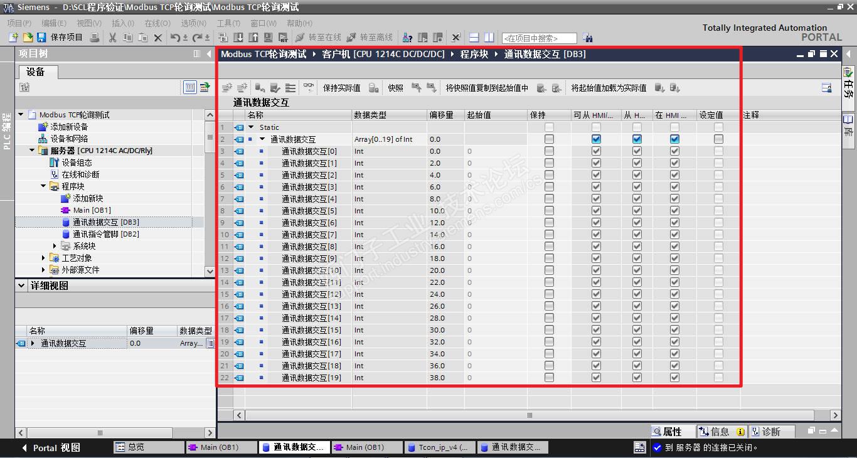The height and width of the screenshot is (458, 857).
Task: Click the 转至离线 button
Action: point(370,38)
